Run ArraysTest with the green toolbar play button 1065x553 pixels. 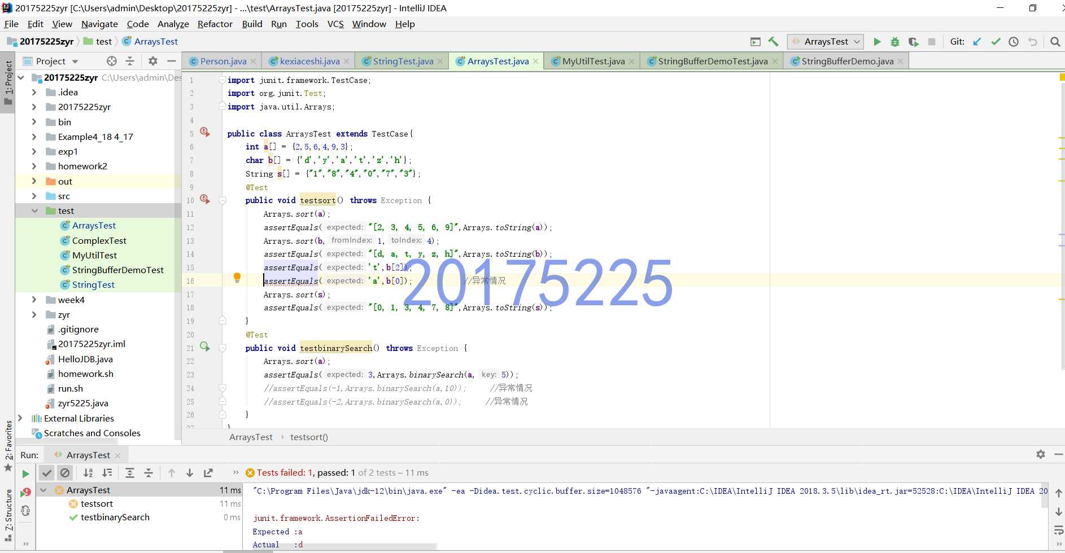(x=877, y=42)
